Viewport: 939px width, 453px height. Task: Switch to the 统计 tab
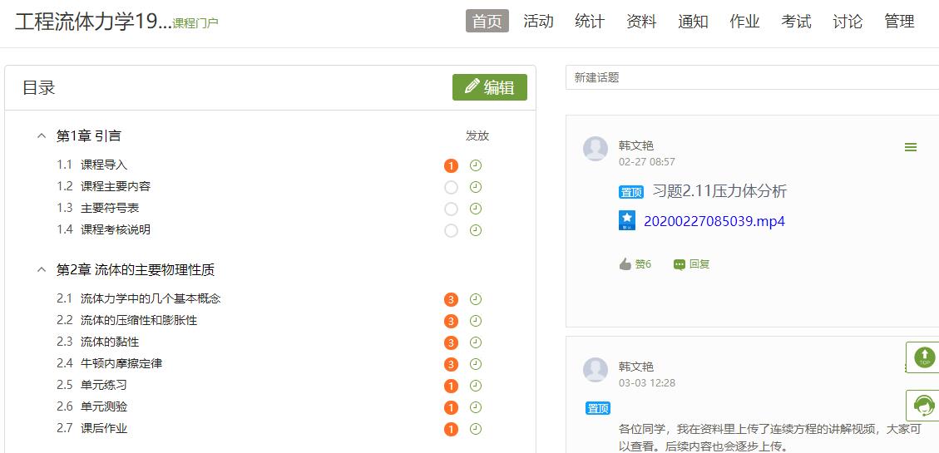pos(590,22)
